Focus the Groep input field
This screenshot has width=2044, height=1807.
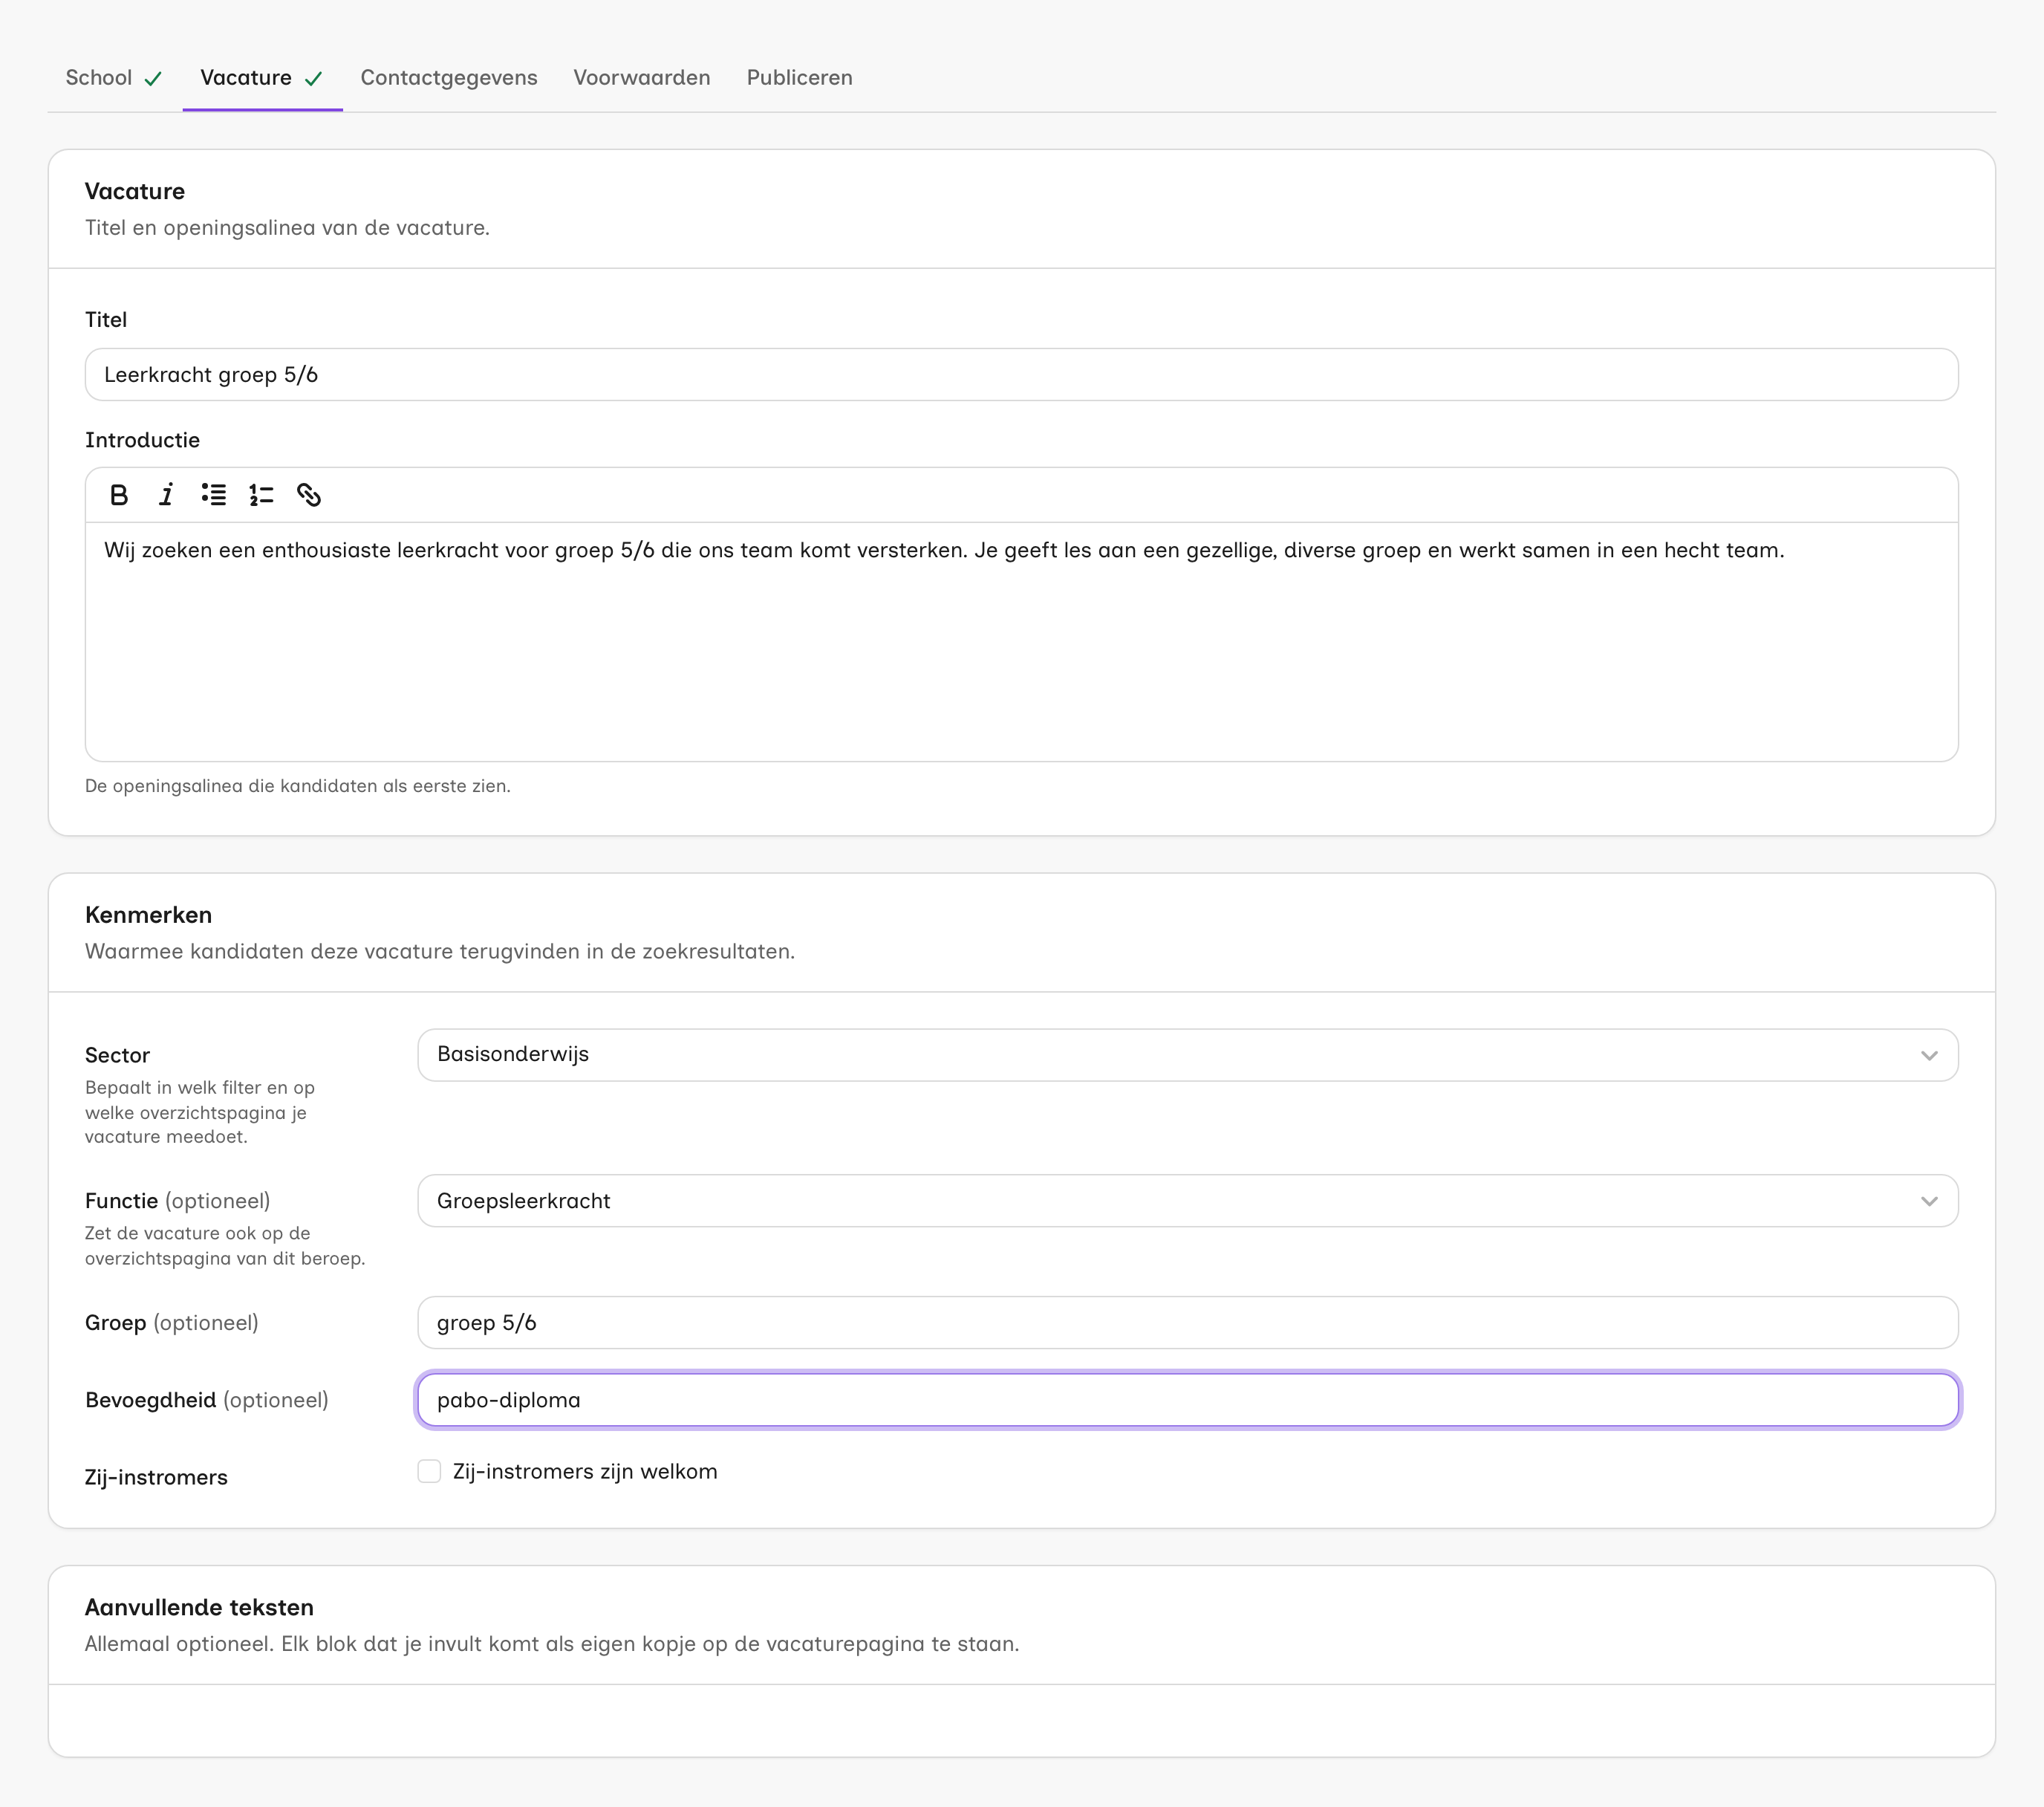point(1187,1323)
